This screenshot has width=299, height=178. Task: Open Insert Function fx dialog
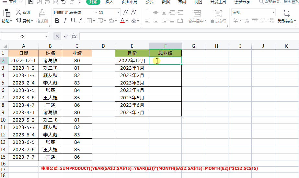tap(74, 36)
